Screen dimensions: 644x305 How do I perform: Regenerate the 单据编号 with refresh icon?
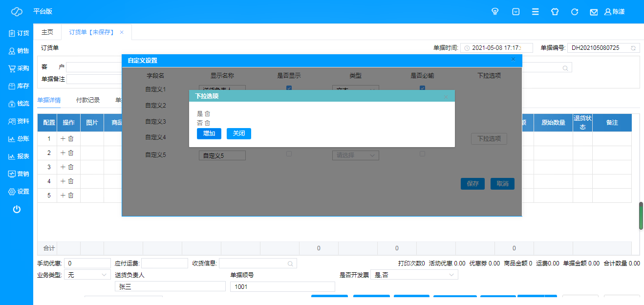(x=633, y=48)
